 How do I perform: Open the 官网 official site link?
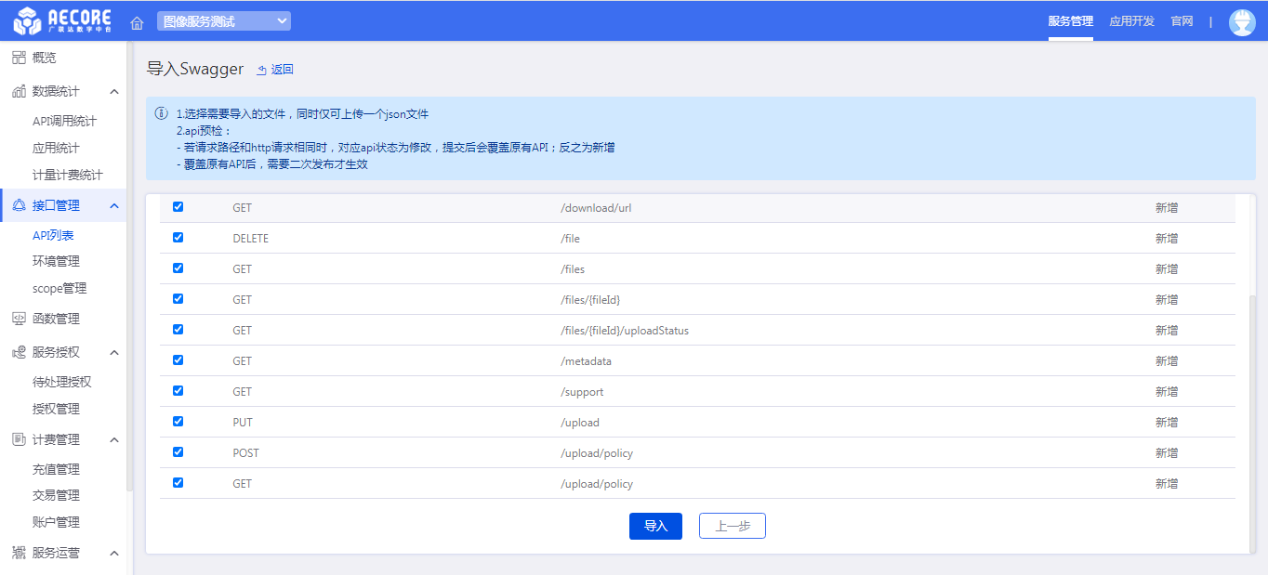coord(1182,21)
